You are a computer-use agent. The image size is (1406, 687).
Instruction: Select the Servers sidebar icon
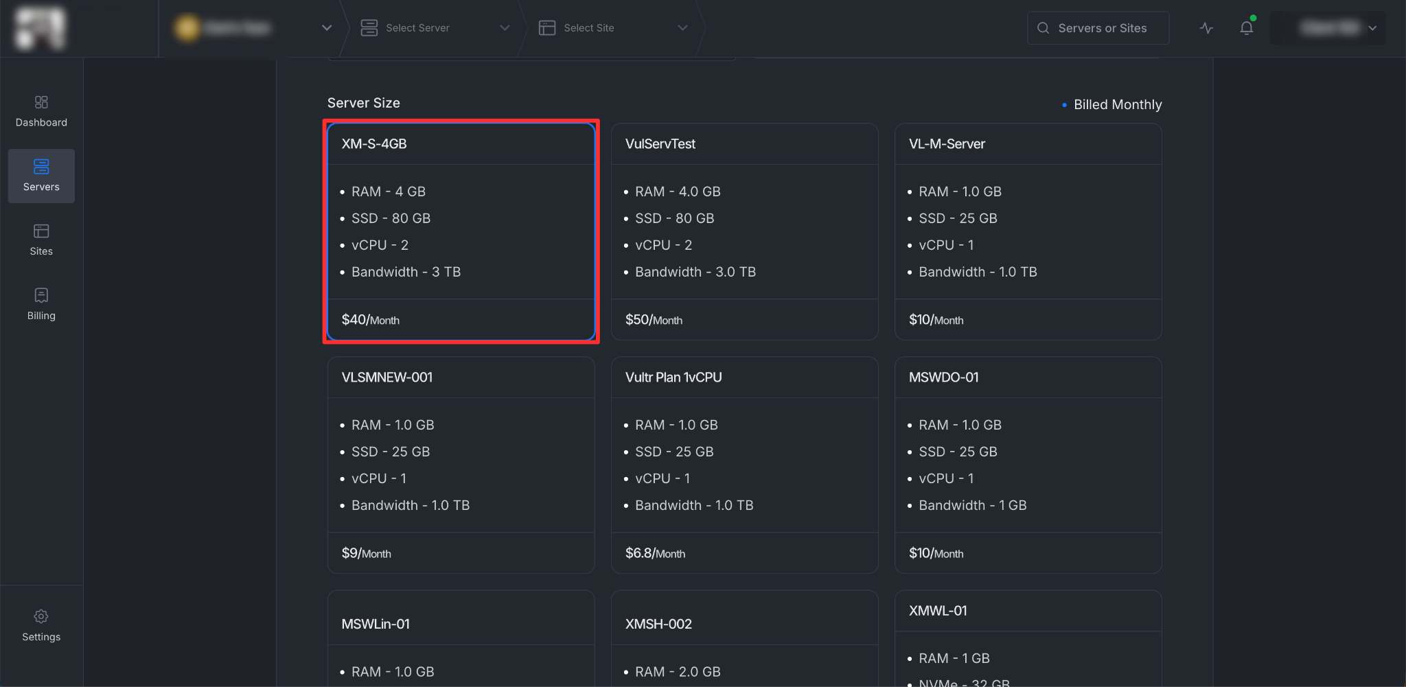(x=41, y=167)
